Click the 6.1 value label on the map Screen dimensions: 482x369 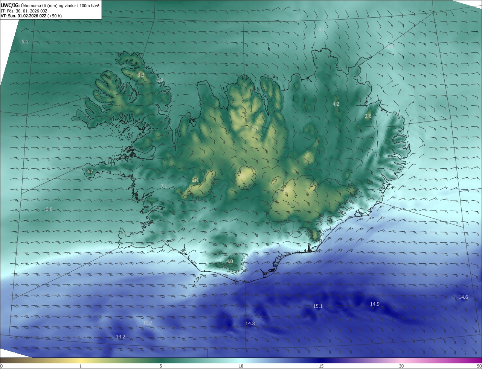(25, 42)
